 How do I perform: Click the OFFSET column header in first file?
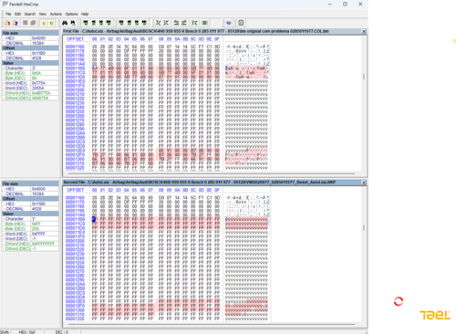75,39
